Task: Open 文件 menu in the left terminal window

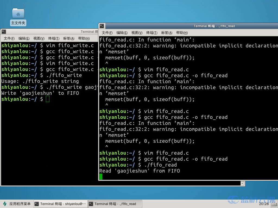Action: point(9,38)
